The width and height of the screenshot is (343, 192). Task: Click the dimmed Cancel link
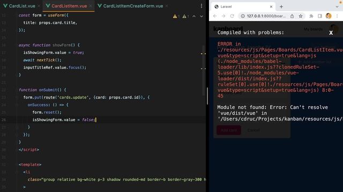pyautogui.click(x=253, y=130)
